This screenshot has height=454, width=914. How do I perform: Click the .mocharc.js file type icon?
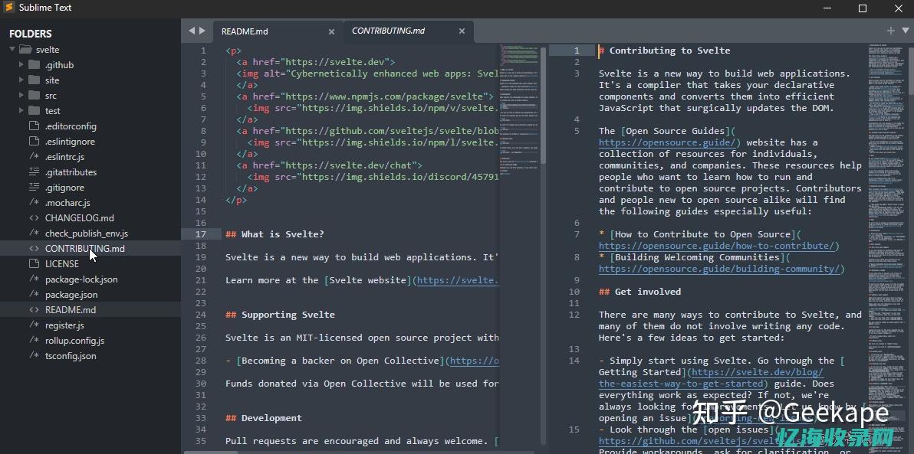point(34,203)
